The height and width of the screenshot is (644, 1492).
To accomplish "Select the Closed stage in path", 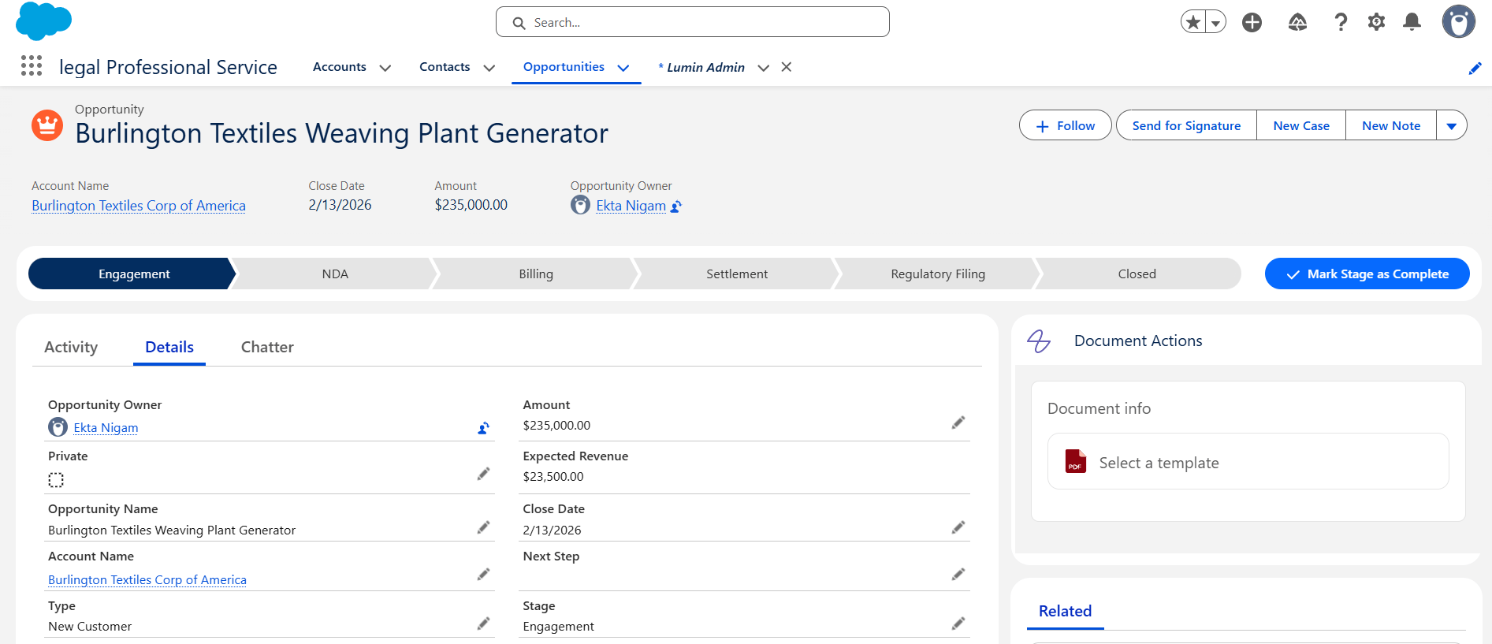I will 1137,274.
